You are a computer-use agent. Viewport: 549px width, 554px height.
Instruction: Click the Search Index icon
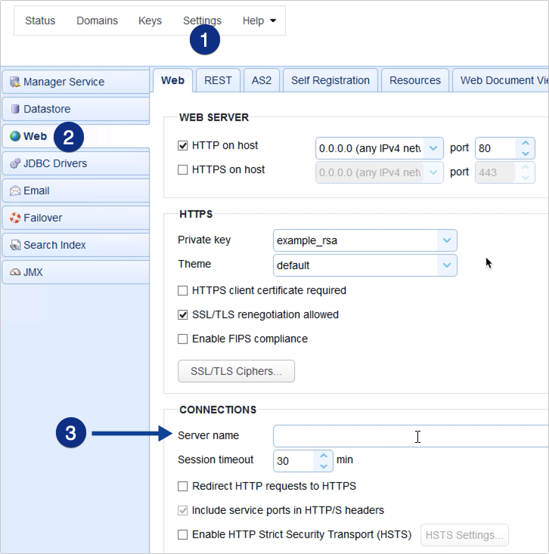pos(15,246)
